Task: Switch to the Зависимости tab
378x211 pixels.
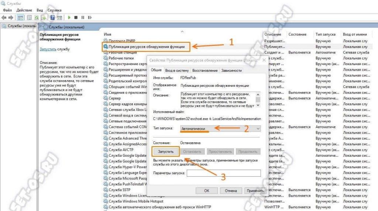Action: 231,71
